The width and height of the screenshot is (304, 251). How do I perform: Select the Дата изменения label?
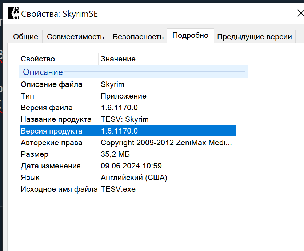(x=51, y=166)
